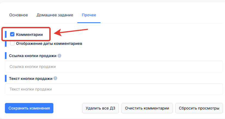Click info icon next to Текст кнопки продажи
The width and height of the screenshot is (225, 119).
[x=55, y=78]
